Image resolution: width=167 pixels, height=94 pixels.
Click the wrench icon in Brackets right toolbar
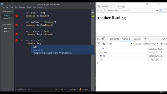point(93,20)
